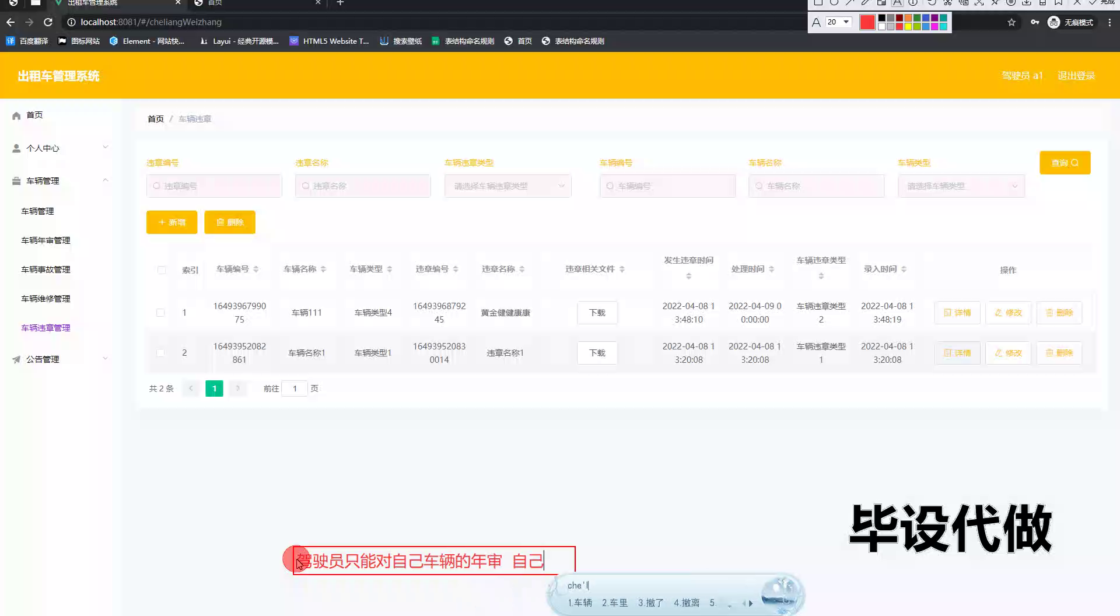Tick the select-all checkbox in table header

(x=162, y=270)
